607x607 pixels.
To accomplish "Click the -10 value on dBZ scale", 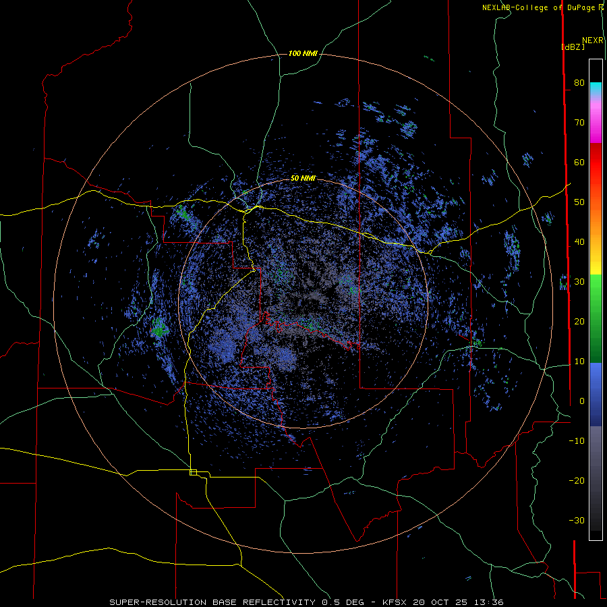I will (577, 441).
